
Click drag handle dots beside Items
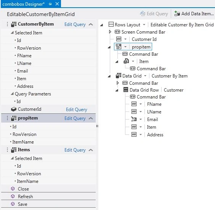7,150
